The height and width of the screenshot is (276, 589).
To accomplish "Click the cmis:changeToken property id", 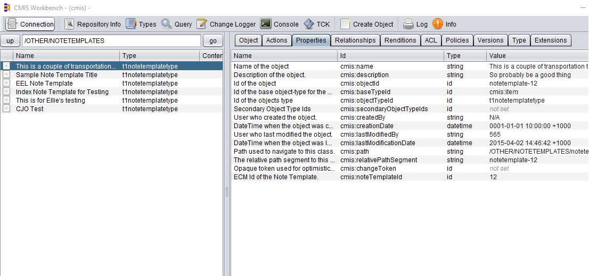I will pyautogui.click(x=368, y=169).
